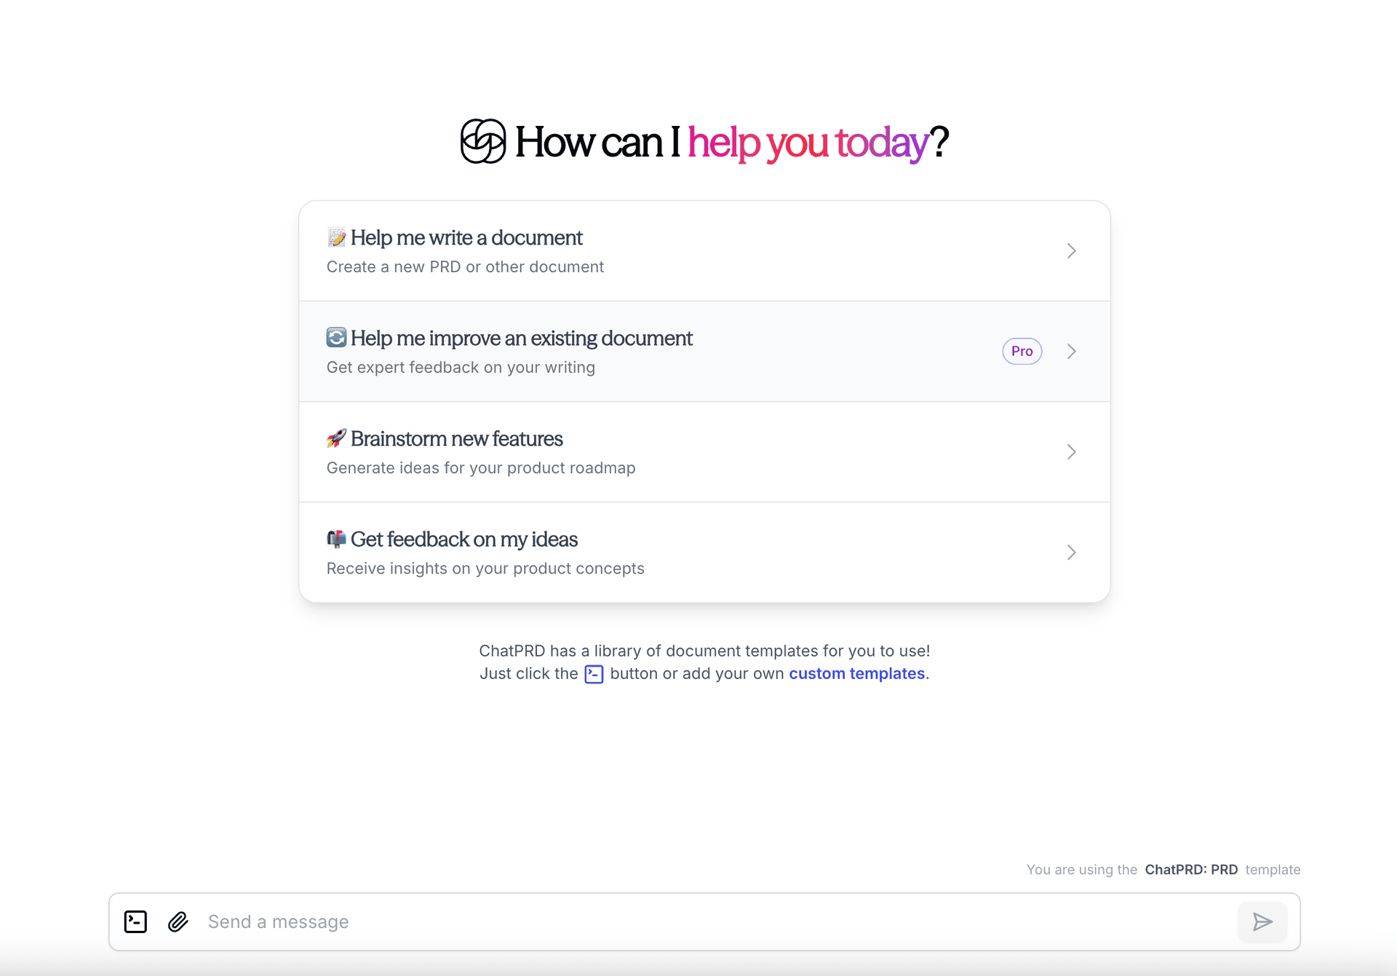The height and width of the screenshot is (976, 1397).
Task: Select the "Brainstorm new features" title
Action: click(456, 439)
